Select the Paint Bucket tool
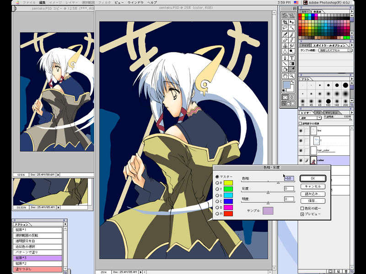Screen dimensions: 366x274 (x=285, y=69)
